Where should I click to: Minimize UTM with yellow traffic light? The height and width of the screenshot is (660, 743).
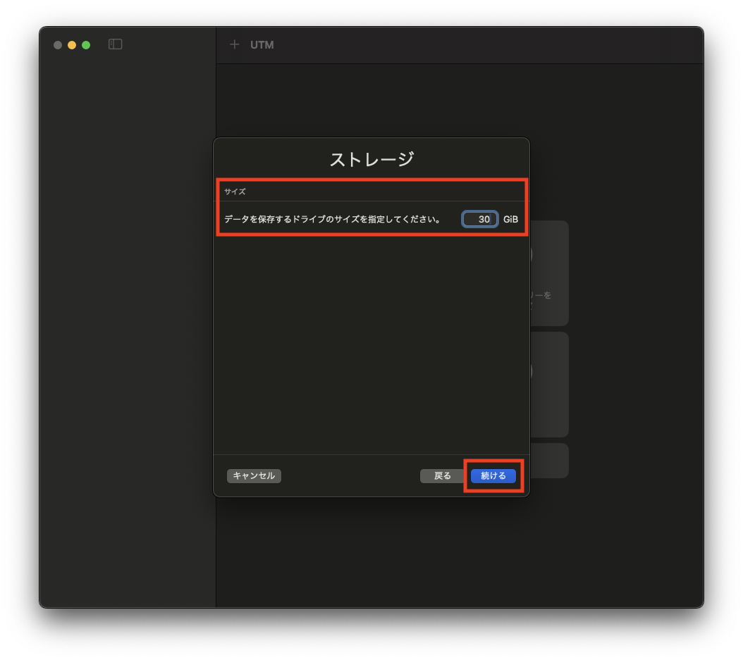[x=71, y=44]
